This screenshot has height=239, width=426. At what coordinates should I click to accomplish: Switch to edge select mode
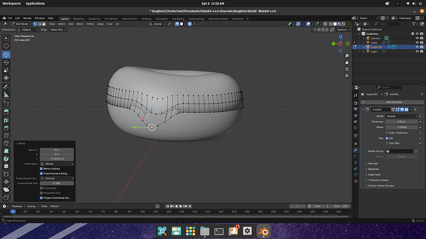(x=40, y=24)
